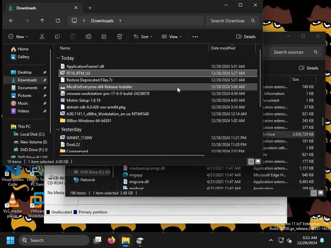
Task: Select ApplicationFrame1.dll file
Action: (x=158, y=67)
